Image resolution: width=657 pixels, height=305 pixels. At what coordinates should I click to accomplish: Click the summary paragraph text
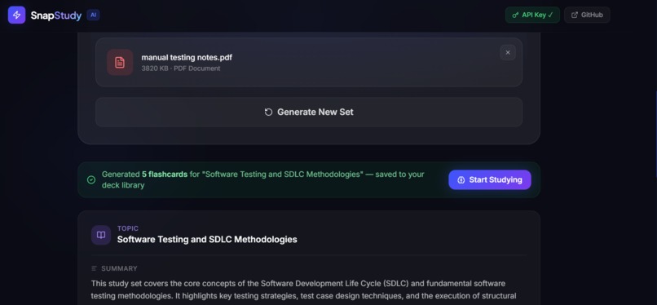(x=304, y=290)
